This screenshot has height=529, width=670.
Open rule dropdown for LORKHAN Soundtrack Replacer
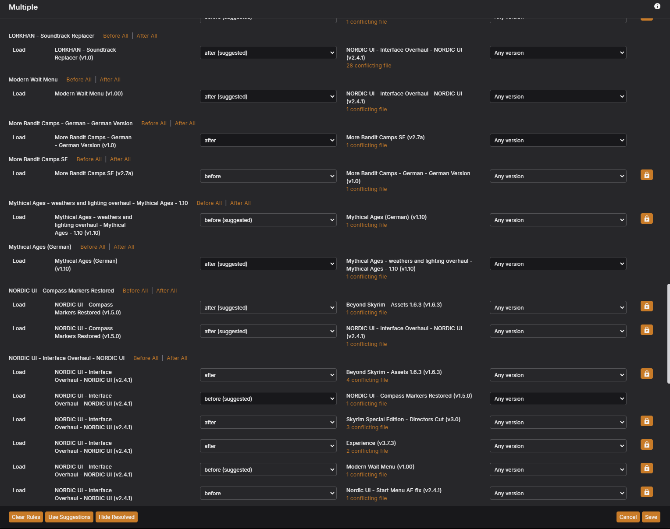pos(268,53)
